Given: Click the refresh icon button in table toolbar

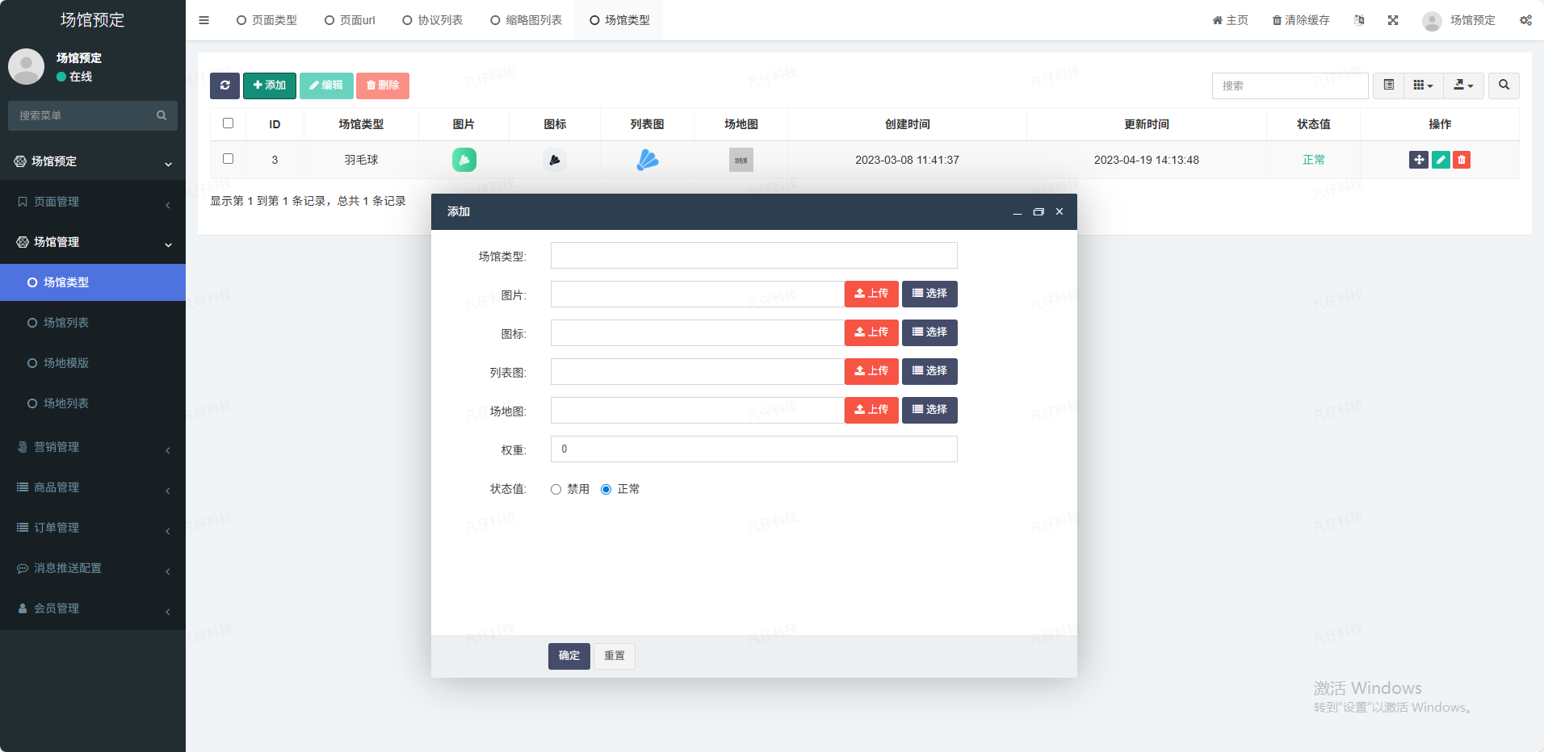Looking at the screenshot, I should click(224, 86).
